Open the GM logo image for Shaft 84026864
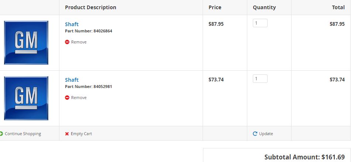Viewport: 351px width, 162px height. coord(26,43)
